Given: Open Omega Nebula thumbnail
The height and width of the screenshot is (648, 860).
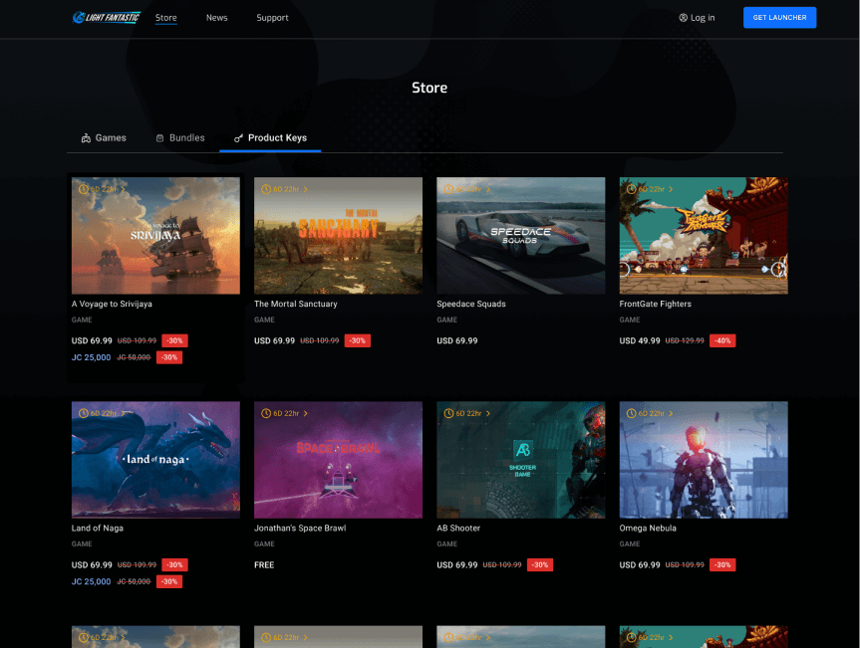Looking at the screenshot, I should pyautogui.click(x=704, y=460).
